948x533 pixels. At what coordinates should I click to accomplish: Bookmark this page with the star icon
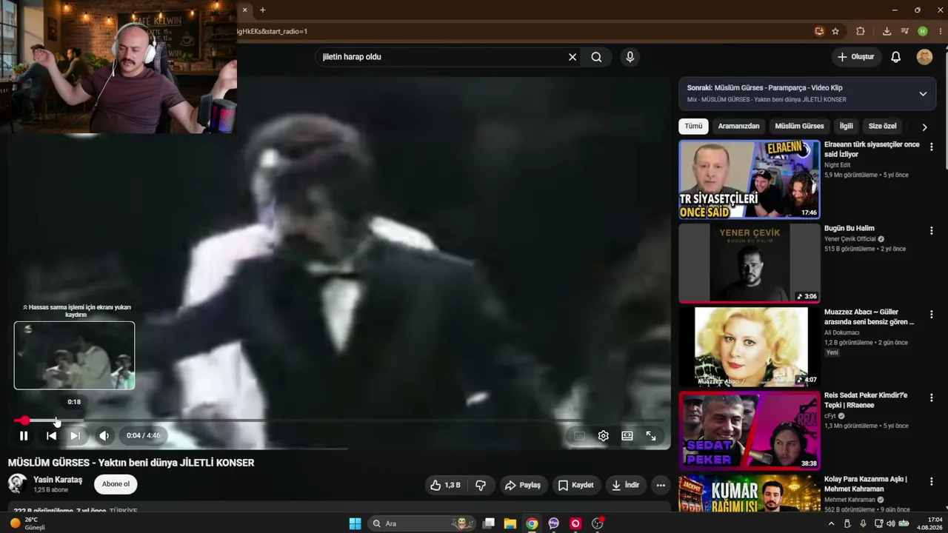coord(835,31)
